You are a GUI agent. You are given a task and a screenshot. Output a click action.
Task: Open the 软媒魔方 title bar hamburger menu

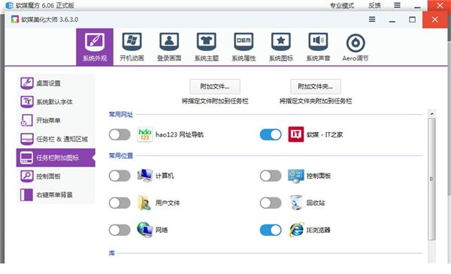pyautogui.click(x=397, y=5)
